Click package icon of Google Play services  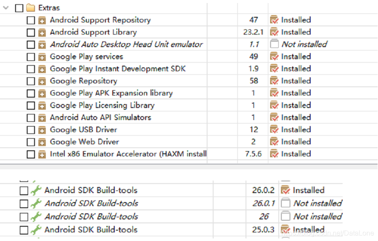[42, 57]
